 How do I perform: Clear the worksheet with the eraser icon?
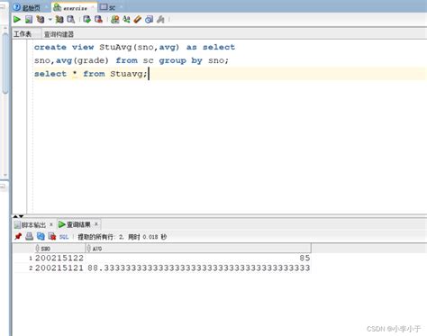pos(138,20)
